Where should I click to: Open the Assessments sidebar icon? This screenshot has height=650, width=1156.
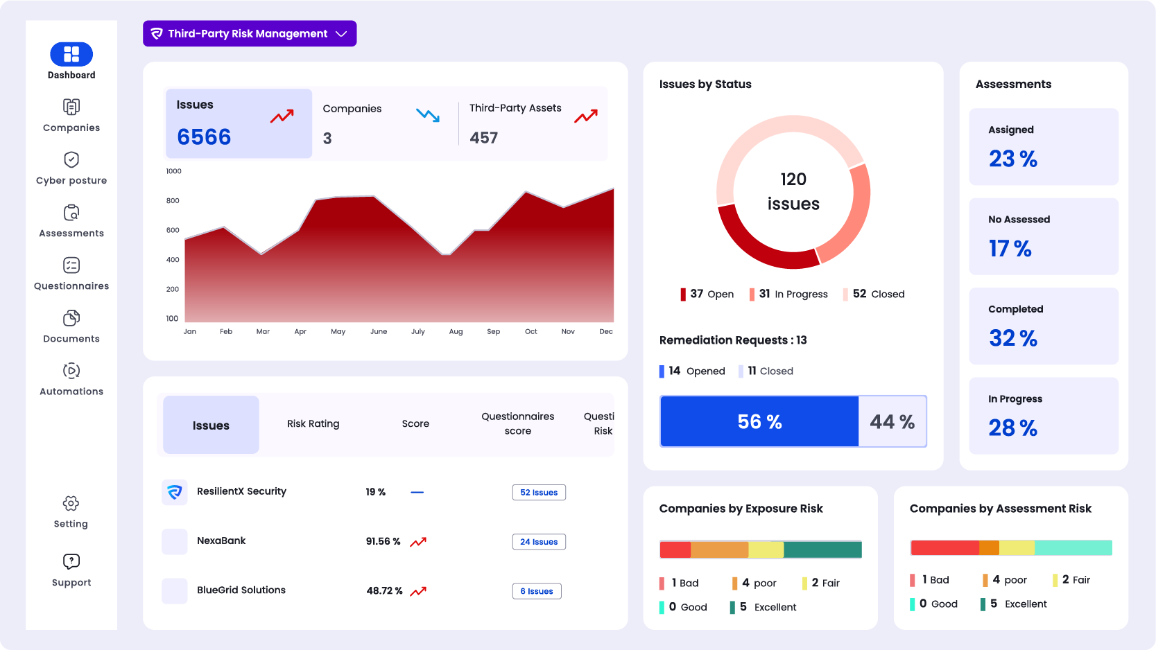coord(71,212)
